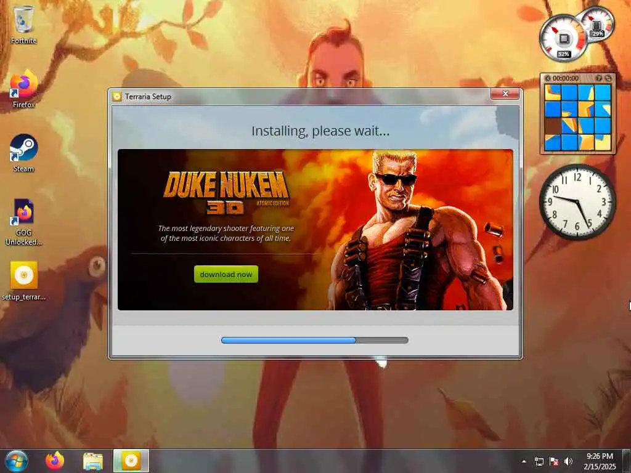Open the taskbar clock showing 9:26 PM
This screenshot has width=631, height=473.
click(x=600, y=461)
